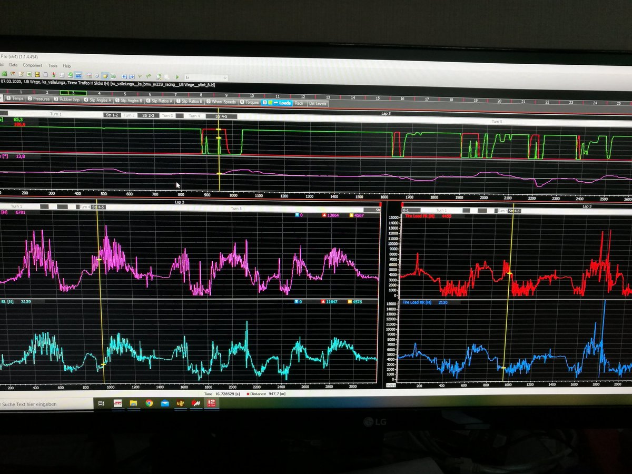Select Lap 5 segment in lap strip
The height and width of the screenshot is (474, 632).
[125, 94]
